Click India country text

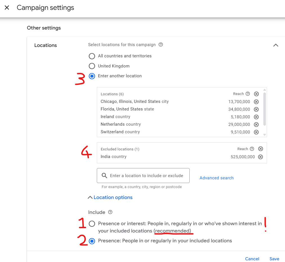click(x=114, y=157)
